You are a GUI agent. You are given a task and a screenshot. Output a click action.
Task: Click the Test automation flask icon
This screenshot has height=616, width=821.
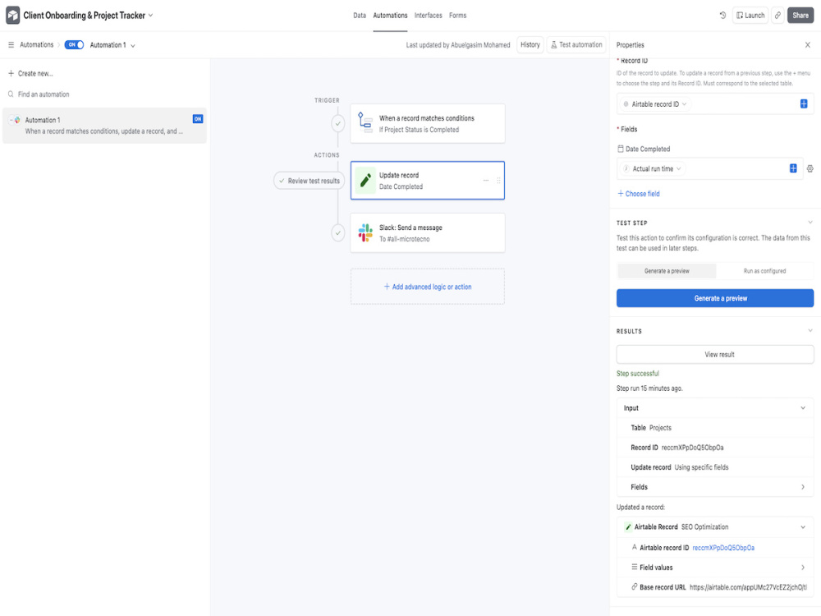[x=553, y=45]
